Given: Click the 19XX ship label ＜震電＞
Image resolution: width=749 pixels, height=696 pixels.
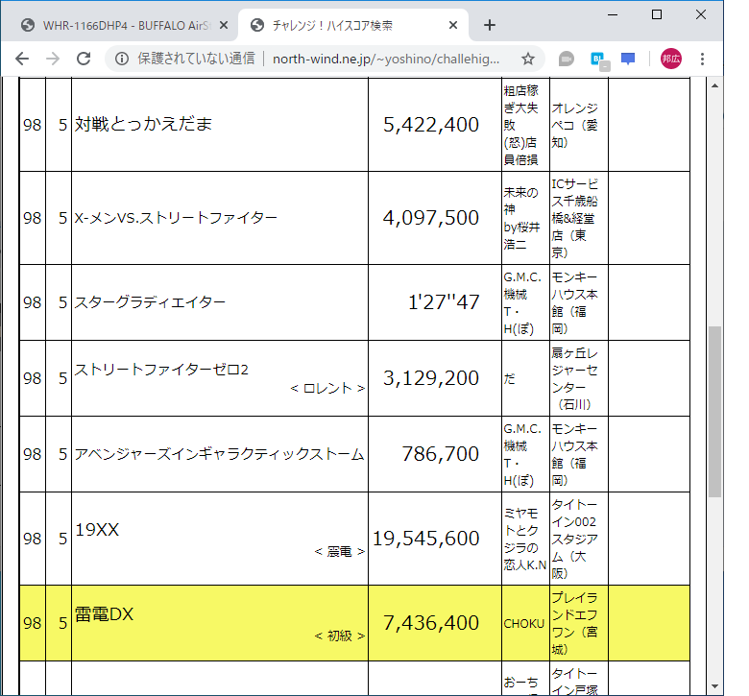Looking at the screenshot, I should coord(340,552).
